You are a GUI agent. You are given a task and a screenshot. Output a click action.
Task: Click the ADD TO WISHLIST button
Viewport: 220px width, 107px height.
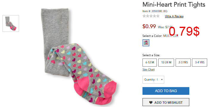point(166,102)
